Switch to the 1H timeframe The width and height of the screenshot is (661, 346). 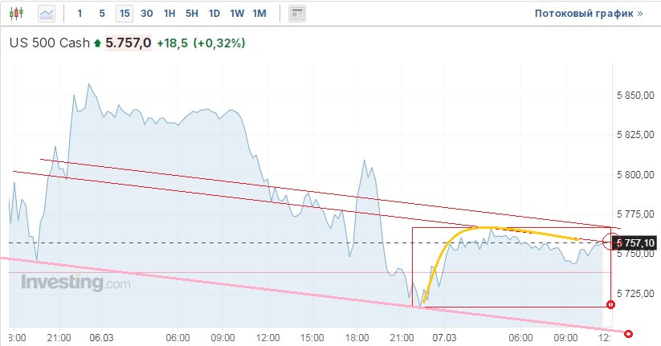(x=169, y=14)
